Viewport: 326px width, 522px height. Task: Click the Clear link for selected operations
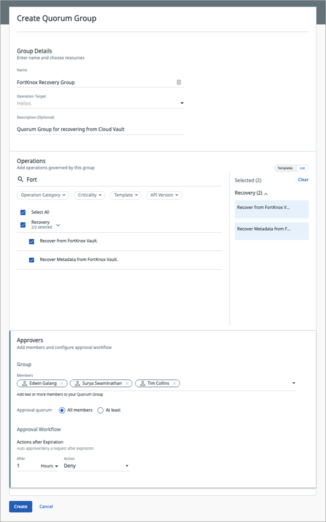[x=303, y=180]
